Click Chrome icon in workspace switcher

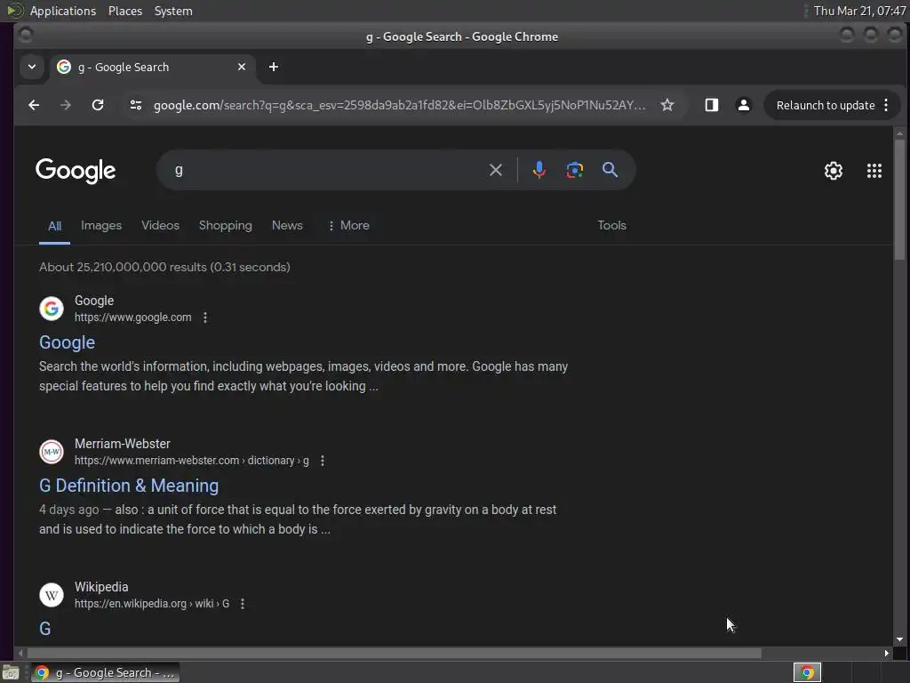[x=807, y=672]
